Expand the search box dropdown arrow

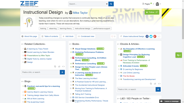point(106,4)
